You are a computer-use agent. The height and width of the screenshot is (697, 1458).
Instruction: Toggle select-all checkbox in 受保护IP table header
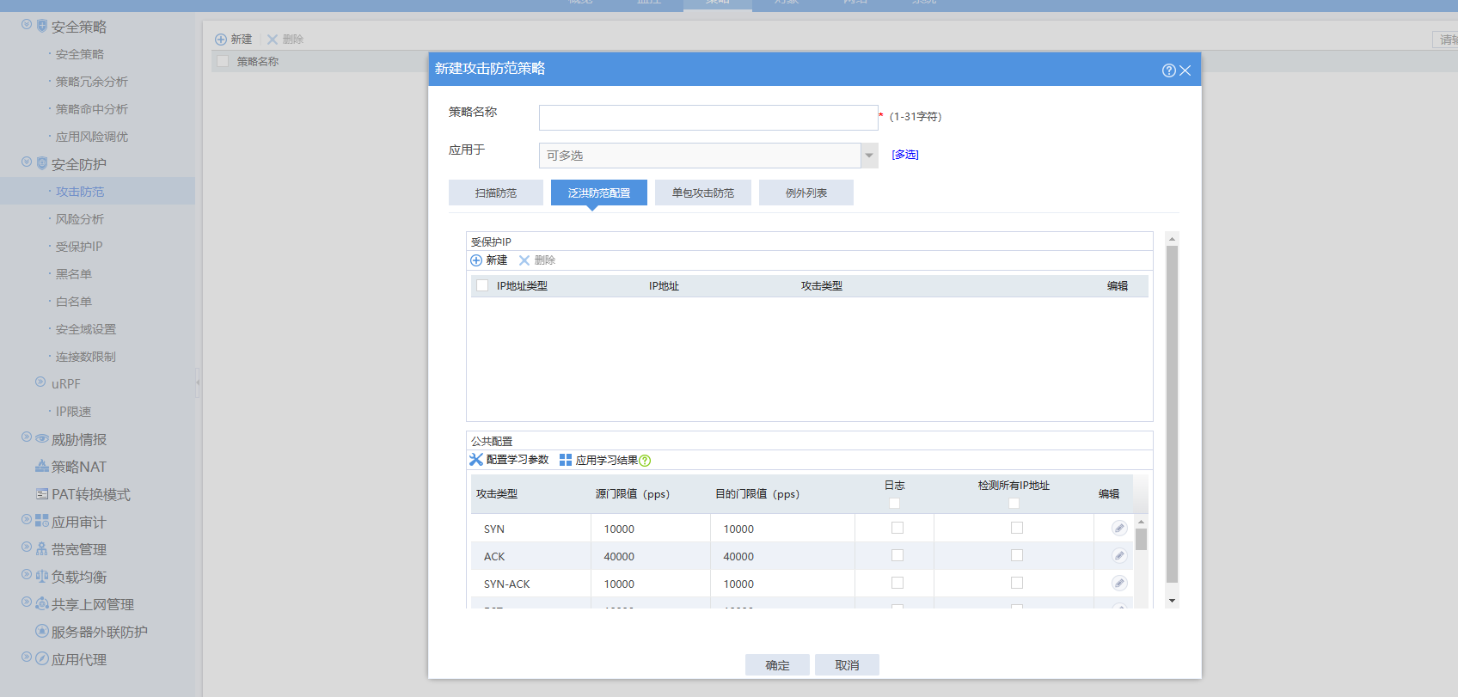pyautogui.click(x=482, y=286)
